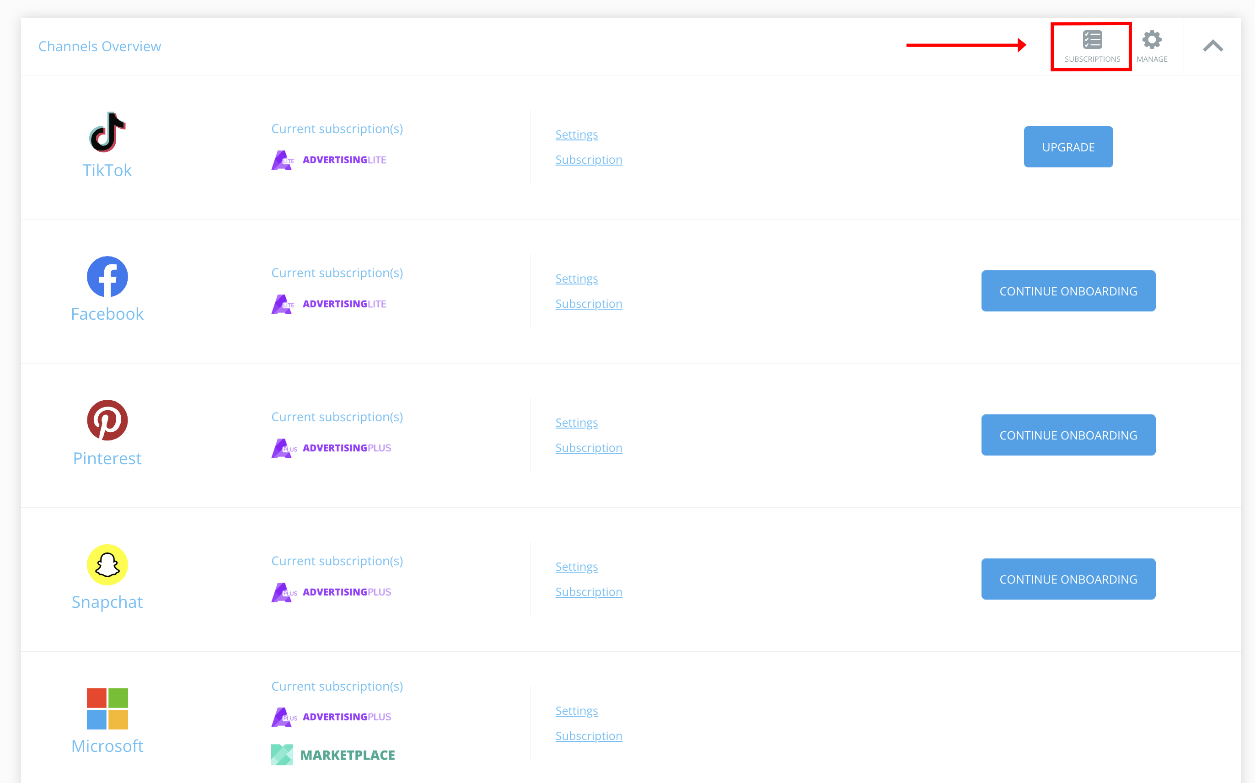
Task: Click the TikTok logo
Action: (107, 132)
